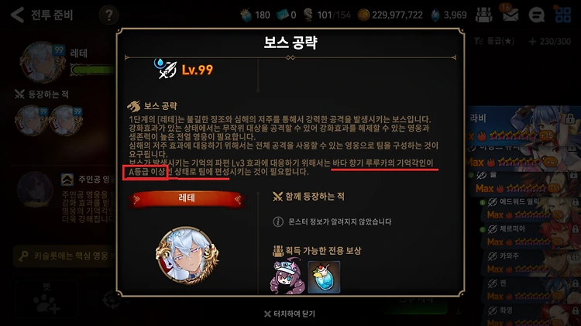Select the blue cocktail drink reward item
This screenshot has height=326, width=581.
(x=324, y=277)
